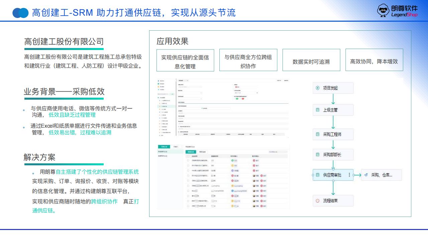
Task: Click the form icon in 采购工程师 node
Action: pos(318,134)
